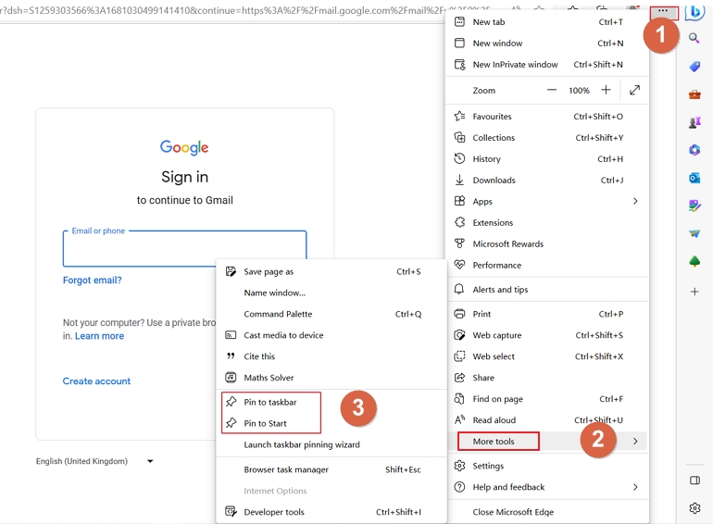Expand the More tools submenu arrow

(635, 442)
